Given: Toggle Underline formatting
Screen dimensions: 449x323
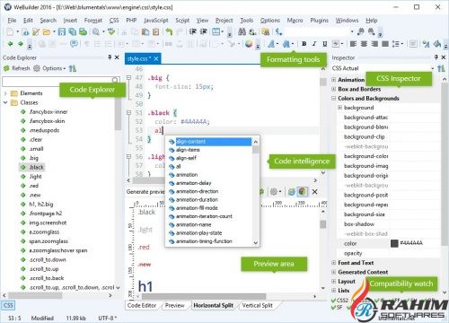Looking at the screenshot, I should (x=325, y=44).
